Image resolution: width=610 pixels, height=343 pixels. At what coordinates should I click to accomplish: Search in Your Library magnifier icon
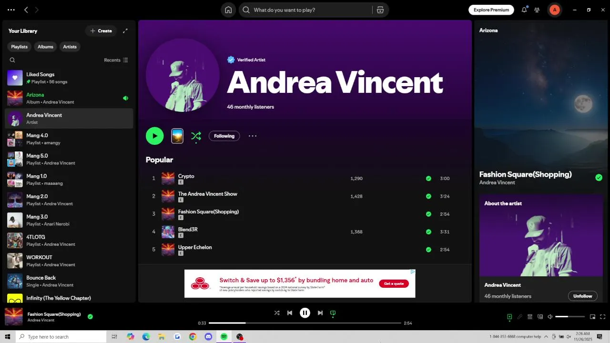pyautogui.click(x=12, y=60)
